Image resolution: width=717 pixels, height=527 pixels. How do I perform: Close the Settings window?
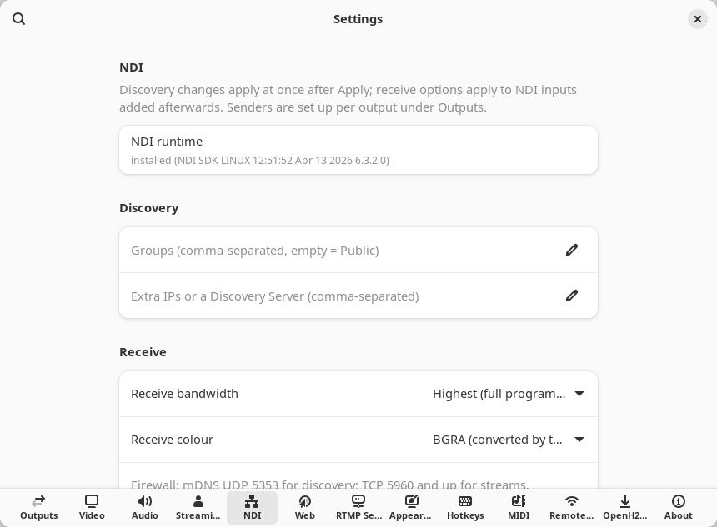coord(697,18)
